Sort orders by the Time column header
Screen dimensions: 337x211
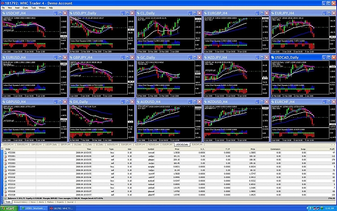point(64,149)
